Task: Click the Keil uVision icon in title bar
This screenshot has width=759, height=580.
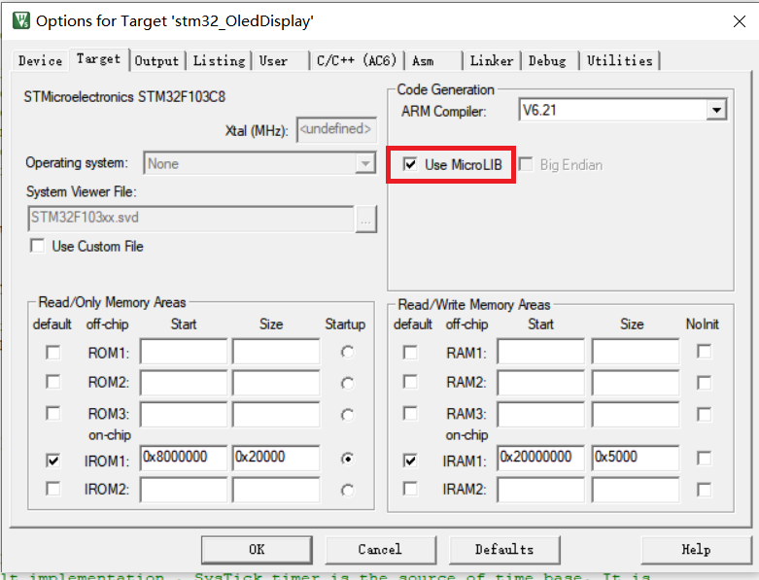Action: tap(20, 20)
